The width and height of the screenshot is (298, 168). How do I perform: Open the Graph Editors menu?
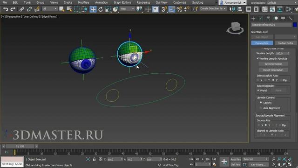(122, 2)
